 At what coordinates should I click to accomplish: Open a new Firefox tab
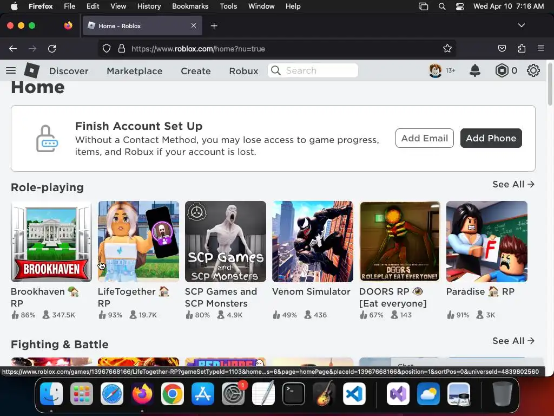pos(214,26)
